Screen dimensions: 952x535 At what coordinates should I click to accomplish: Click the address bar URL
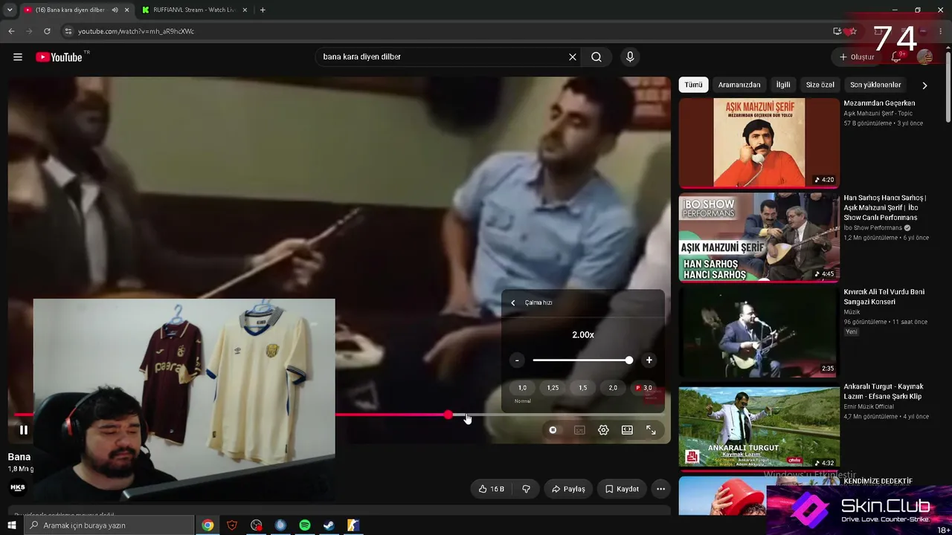tap(136, 31)
